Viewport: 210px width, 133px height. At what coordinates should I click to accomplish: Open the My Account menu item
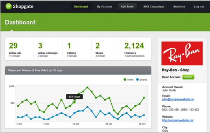(x=104, y=6)
